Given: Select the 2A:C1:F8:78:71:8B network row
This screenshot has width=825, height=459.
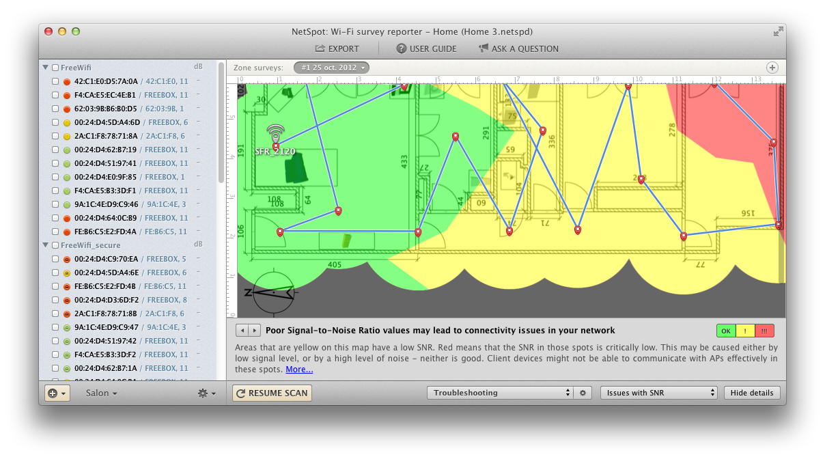Looking at the screenshot, I should pos(128,314).
